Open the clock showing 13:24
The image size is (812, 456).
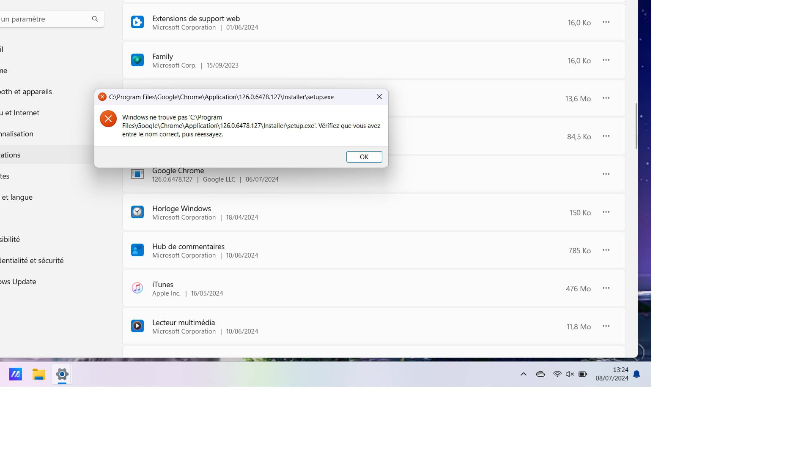[x=612, y=374]
